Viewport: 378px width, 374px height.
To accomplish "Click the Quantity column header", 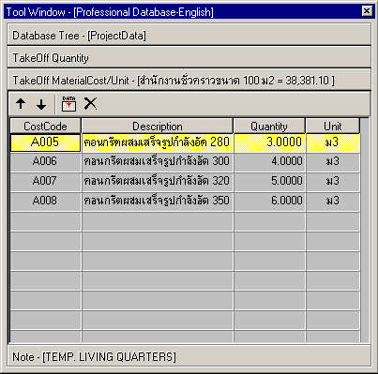I will click(x=269, y=127).
